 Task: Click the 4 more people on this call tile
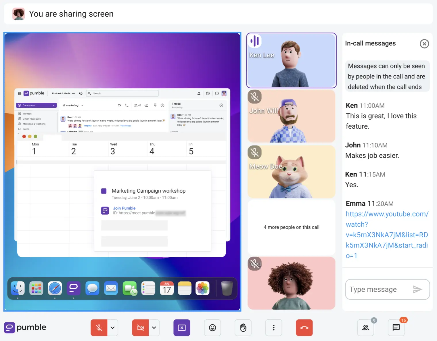[291, 227]
